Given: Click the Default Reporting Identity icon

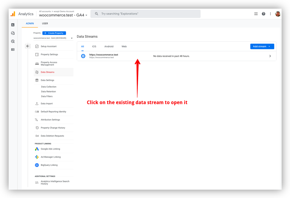Looking at the screenshot, I should tap(37, 112).
